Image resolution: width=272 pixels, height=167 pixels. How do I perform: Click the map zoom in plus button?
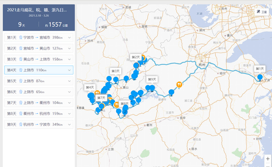pos(268,159)
